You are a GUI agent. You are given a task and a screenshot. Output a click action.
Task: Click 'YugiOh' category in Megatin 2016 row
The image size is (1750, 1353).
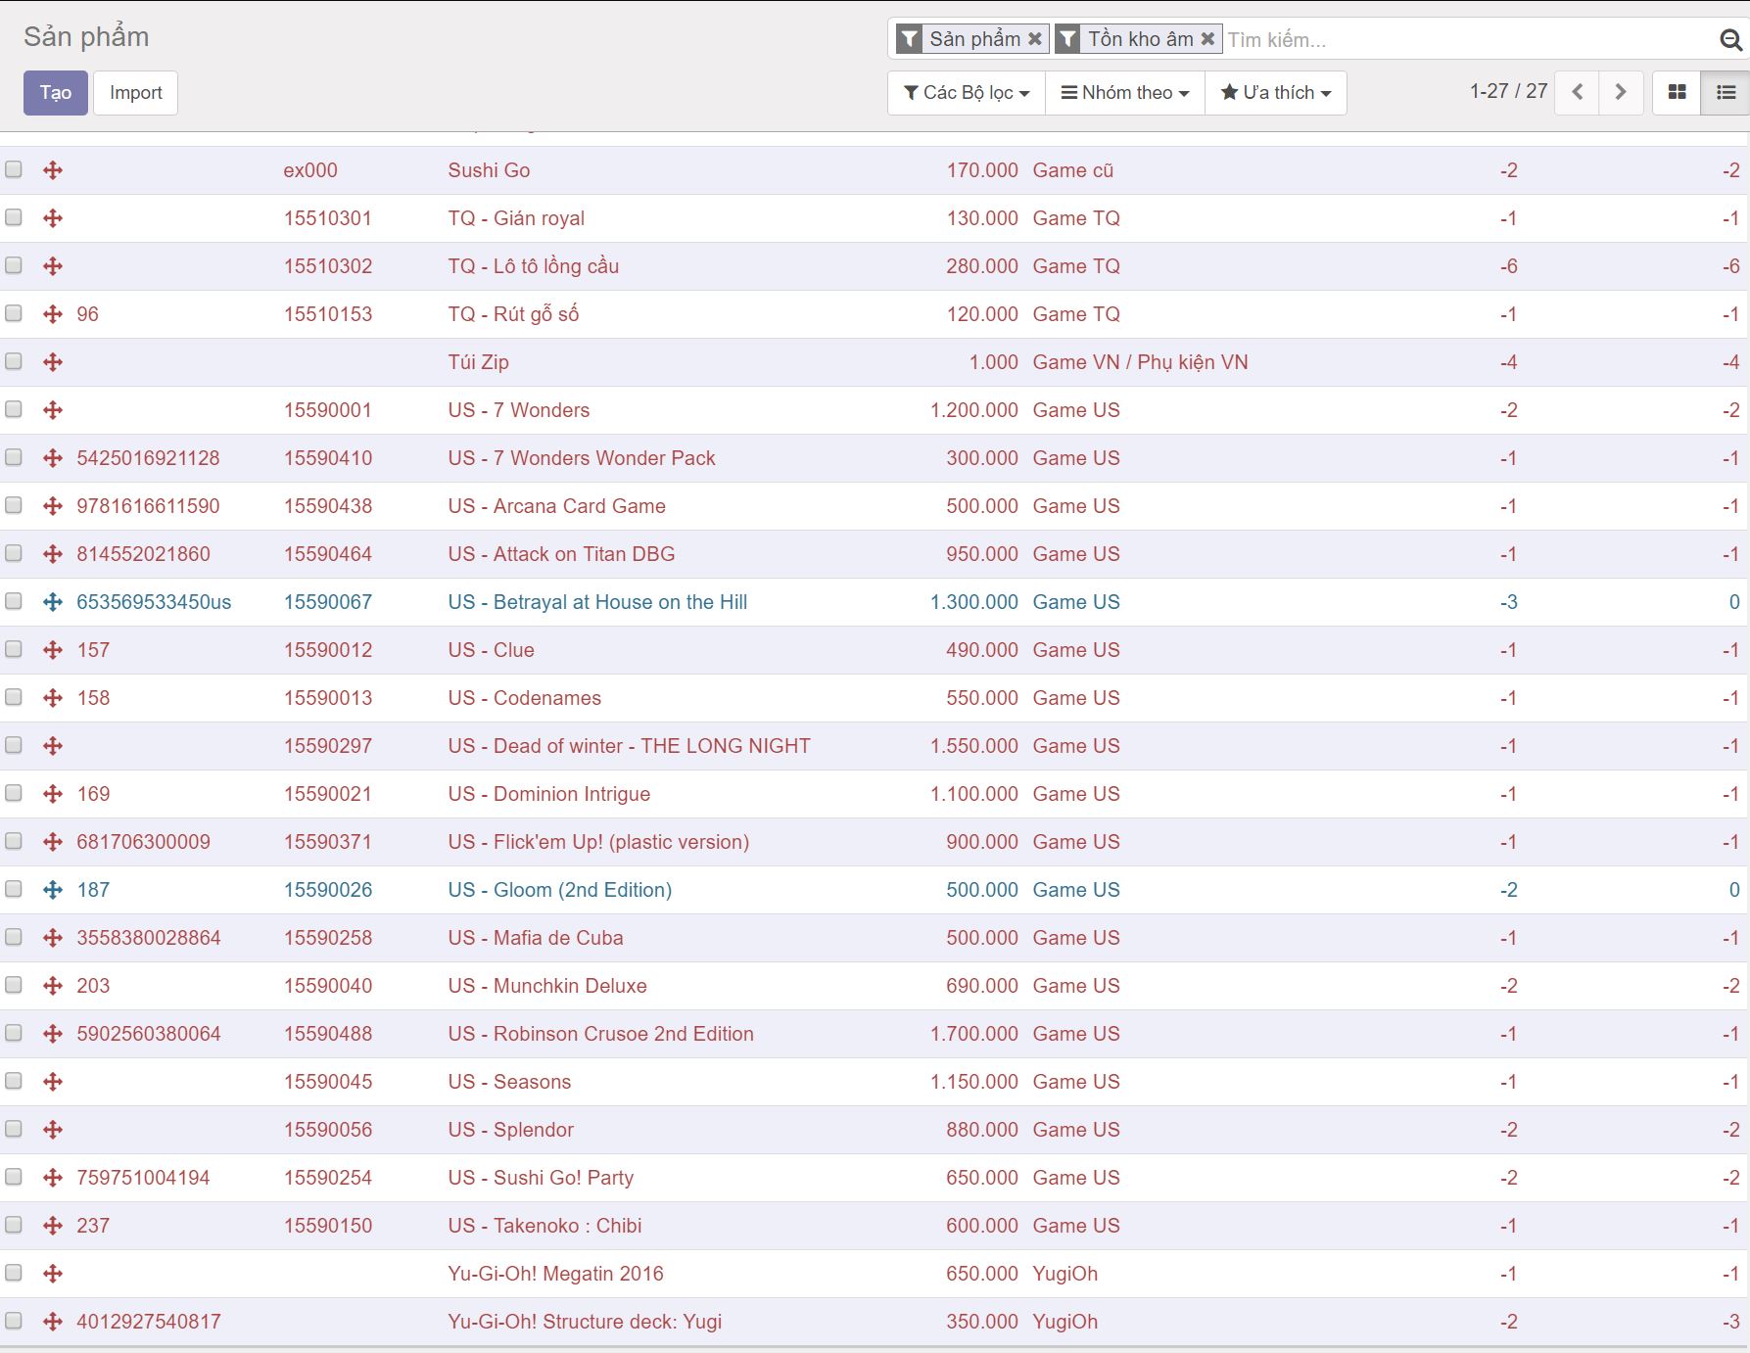[1065, 1274]
